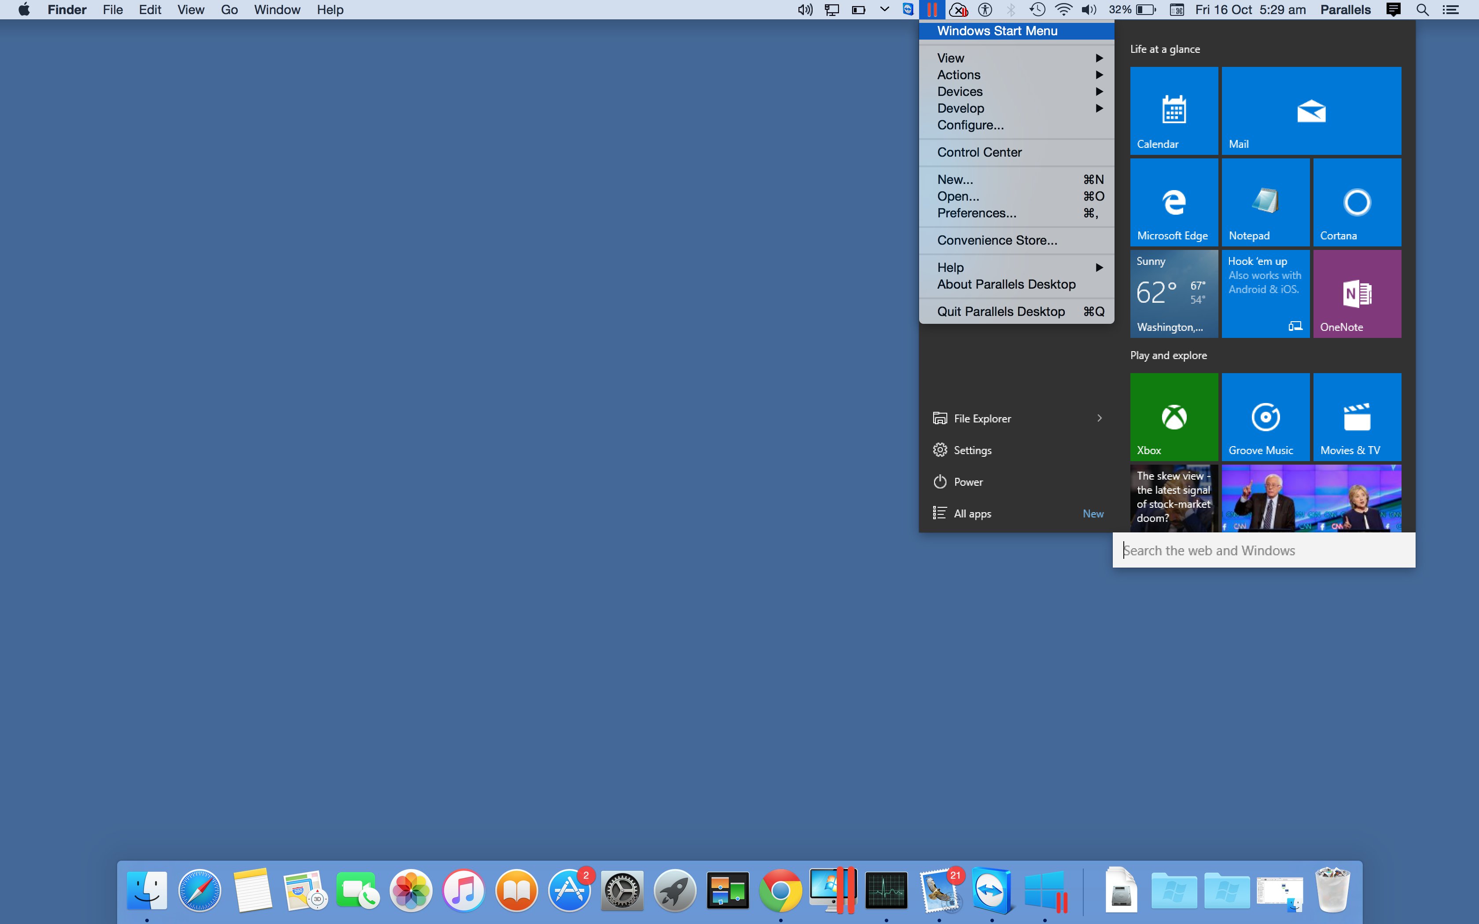The image size is (1479, 924).
Task: Open the stock-market doom news tile
Action: (x=1174, y=498)
